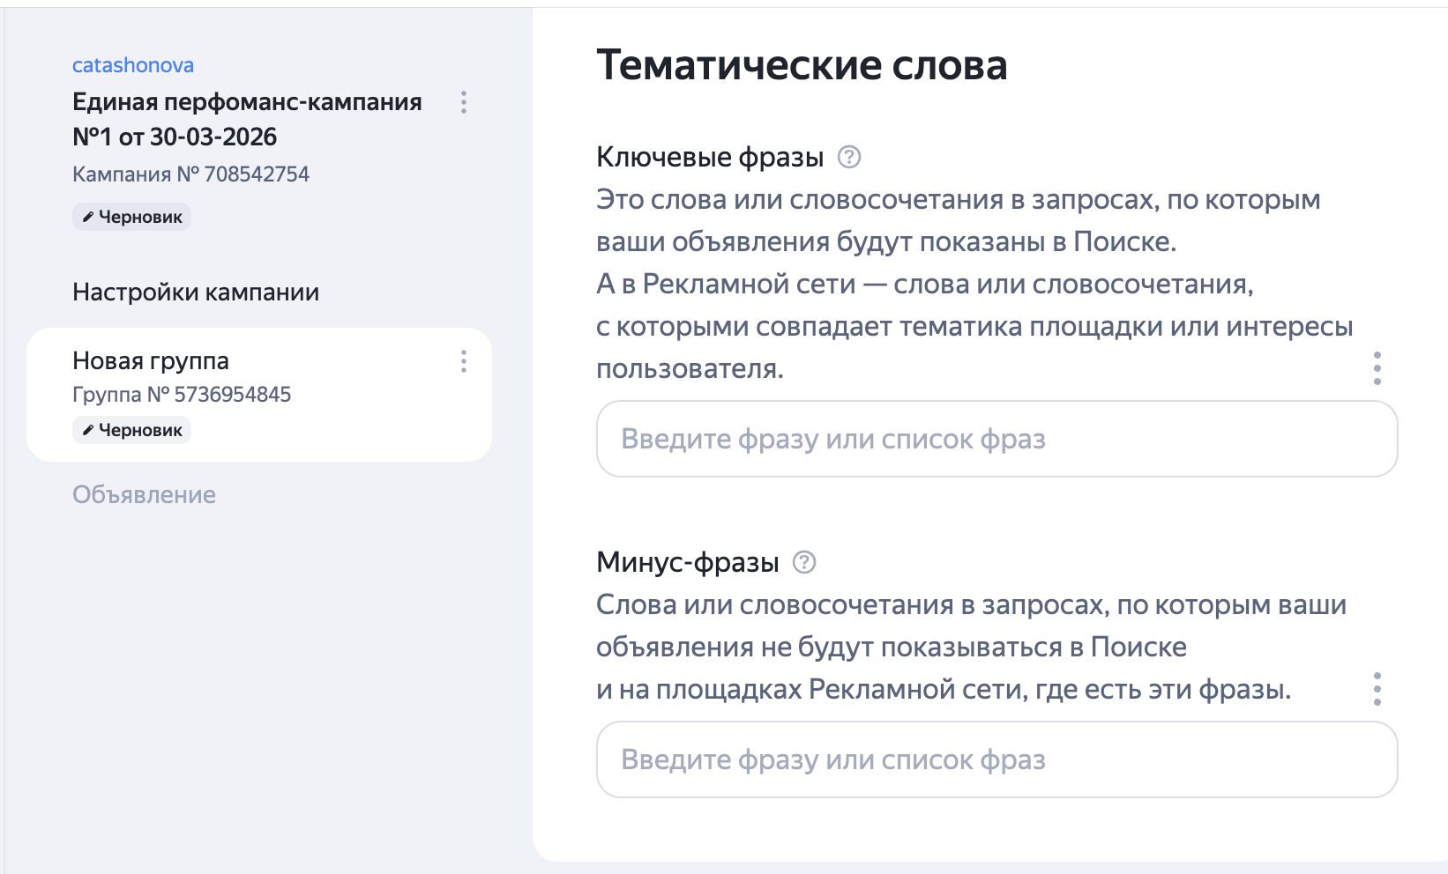Open the Настройки кампании section

click(x=195, y=292)
